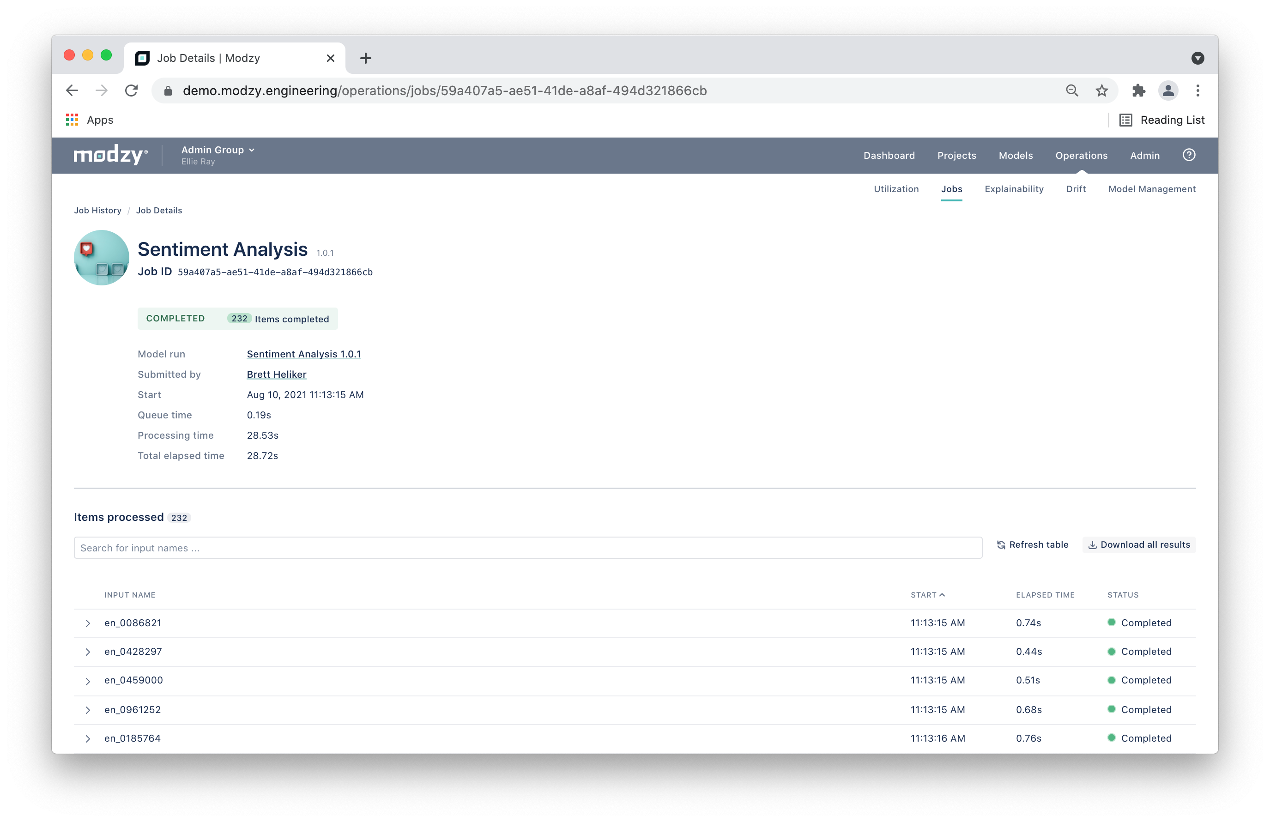The height and width of the screenshot is (822, 1270).
Task: Click the browser forward arrow
Action: pos(102,91)
